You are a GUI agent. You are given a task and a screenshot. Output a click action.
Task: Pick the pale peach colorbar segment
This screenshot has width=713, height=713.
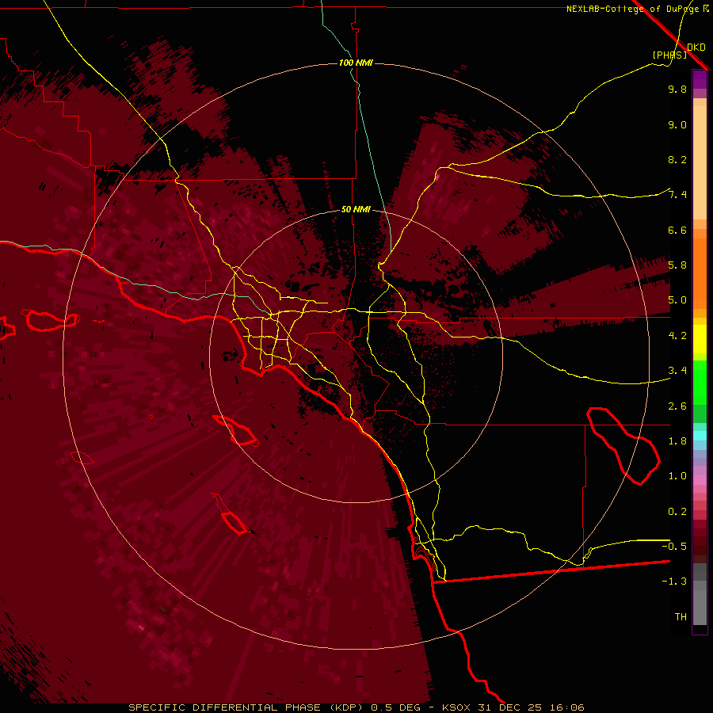[x=700, y=164]
